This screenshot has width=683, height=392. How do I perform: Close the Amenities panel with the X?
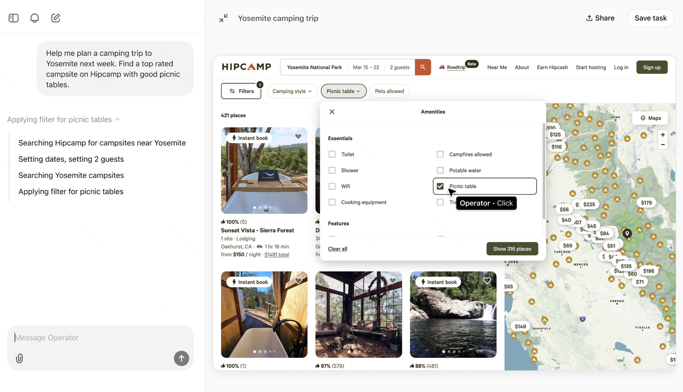[332, 111]
